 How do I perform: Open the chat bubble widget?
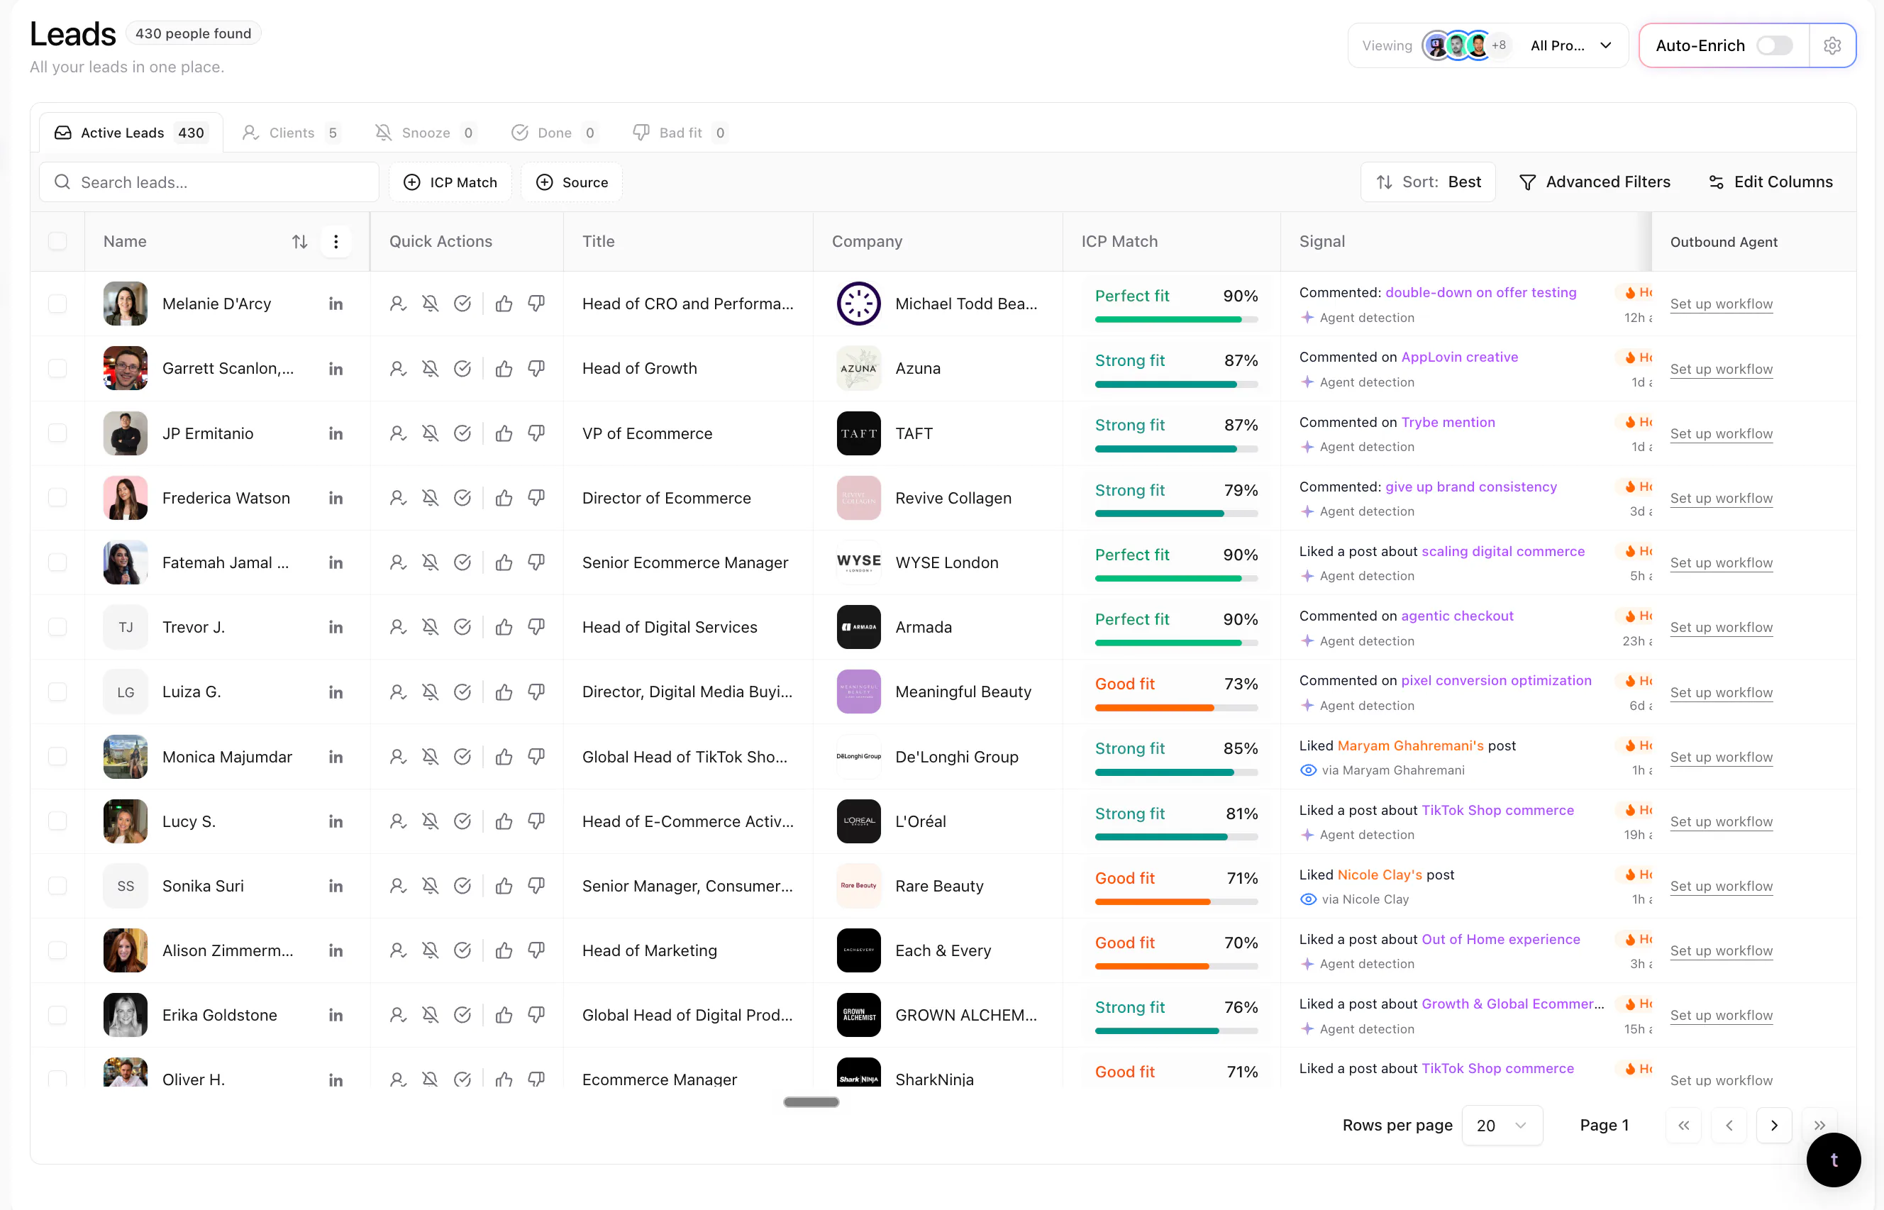[1833, 1160]
